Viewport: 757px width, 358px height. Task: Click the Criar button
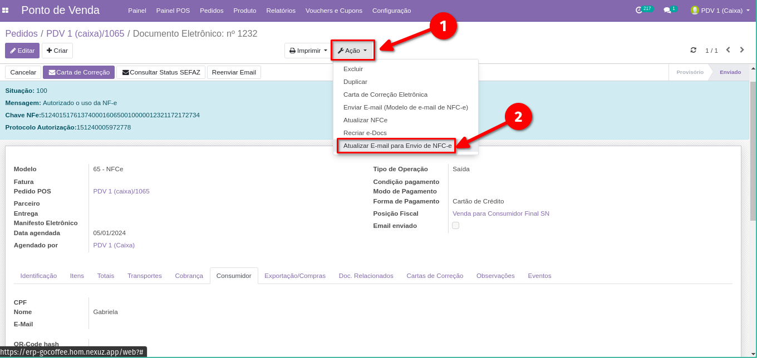coord(57,51)
